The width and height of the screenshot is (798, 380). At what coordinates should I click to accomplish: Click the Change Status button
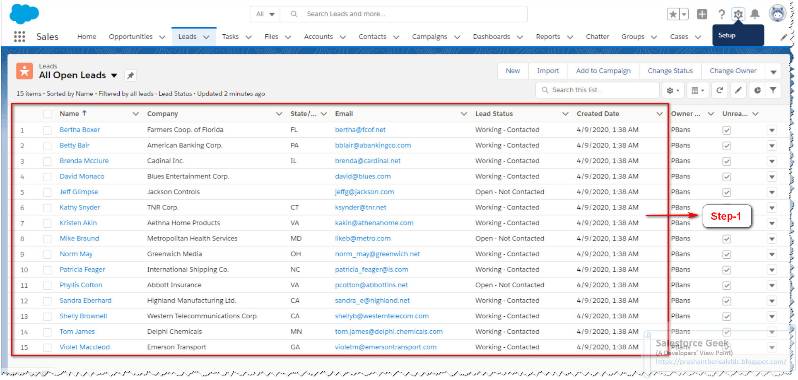click(670, 71)
